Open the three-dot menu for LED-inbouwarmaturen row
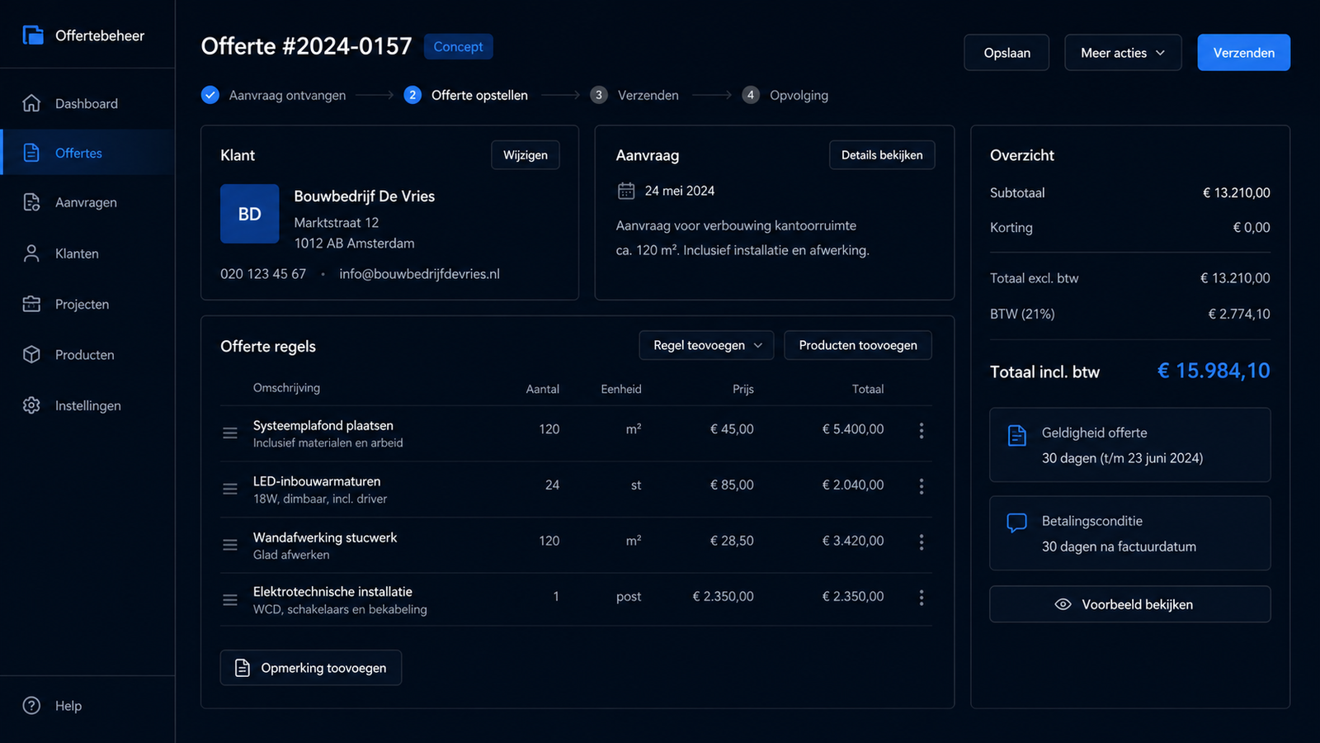The width and height of the screenshot is (1320, 743). 921,486
